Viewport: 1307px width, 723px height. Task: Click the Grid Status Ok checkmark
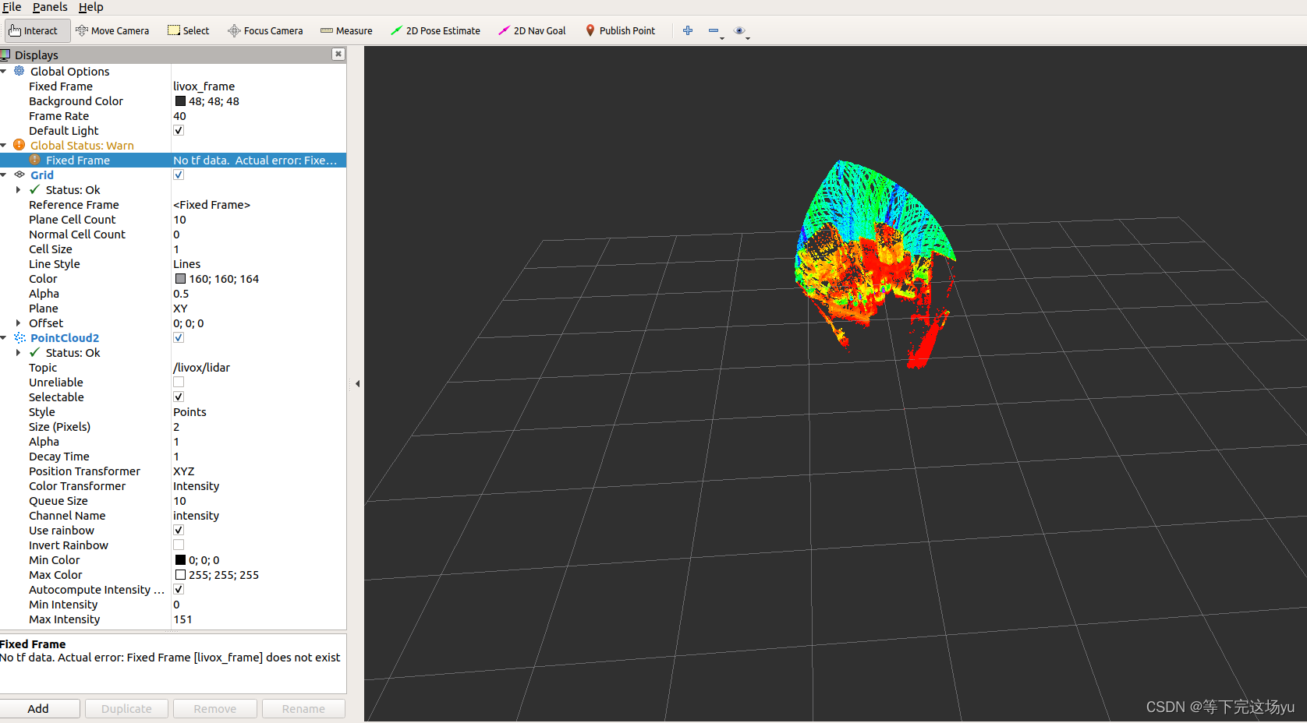[x=34, y=189]
